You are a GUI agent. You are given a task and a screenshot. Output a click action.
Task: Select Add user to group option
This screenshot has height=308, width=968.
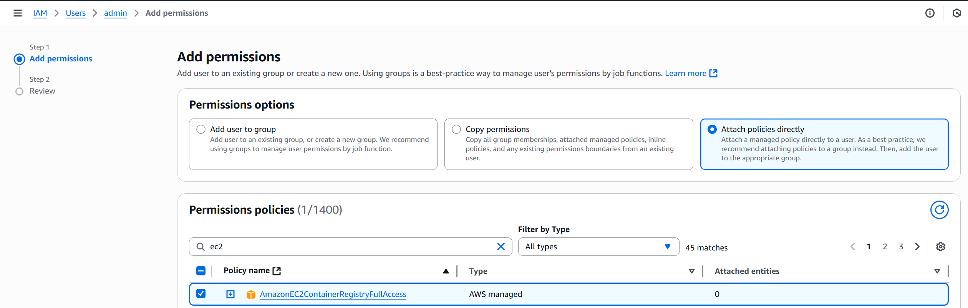(x=201, y=129)
